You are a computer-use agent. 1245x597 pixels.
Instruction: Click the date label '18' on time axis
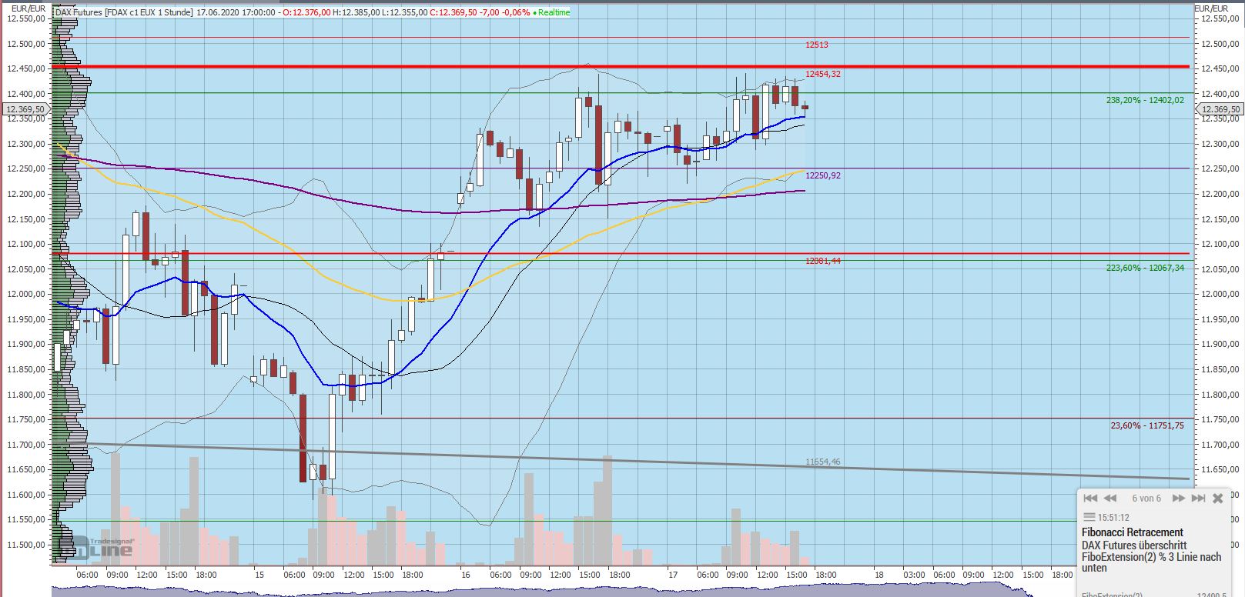(879, 575)
